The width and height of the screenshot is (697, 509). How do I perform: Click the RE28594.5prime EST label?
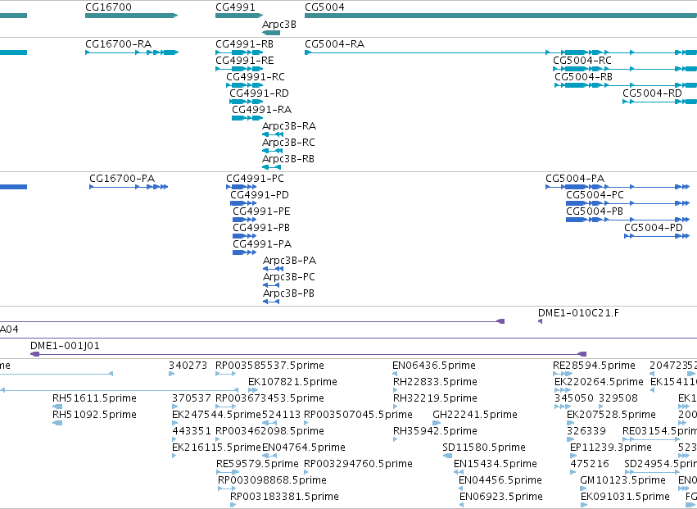pyautogui.click(x=594, y=366)
